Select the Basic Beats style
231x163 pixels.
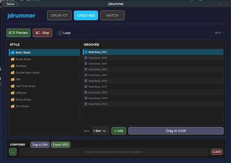pos(45,53)
